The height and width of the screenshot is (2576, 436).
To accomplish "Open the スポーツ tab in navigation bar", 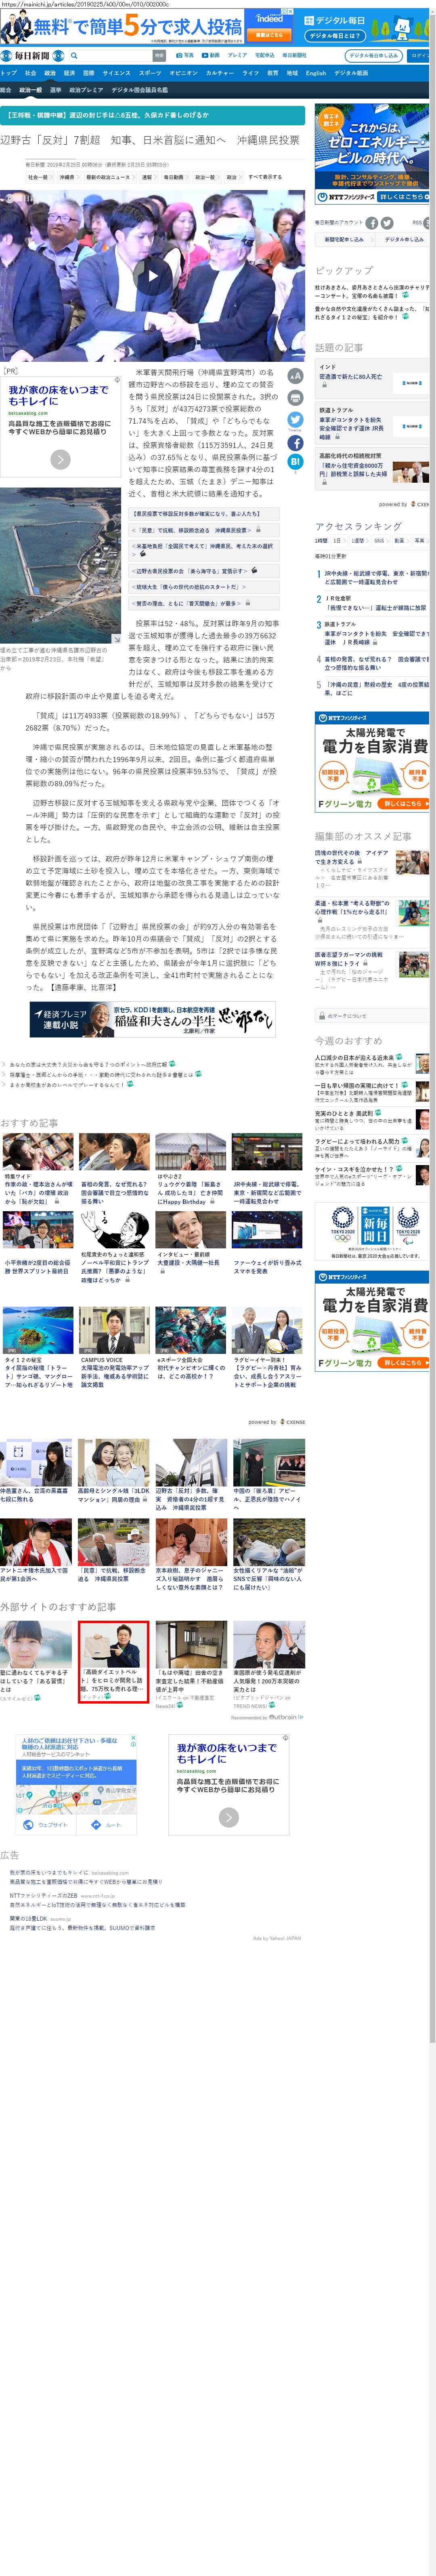I will tap(150, 73).
